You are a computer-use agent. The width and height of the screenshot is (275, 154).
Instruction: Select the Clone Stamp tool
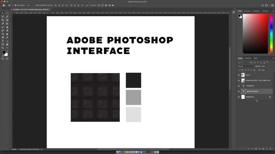click(7, 27)
